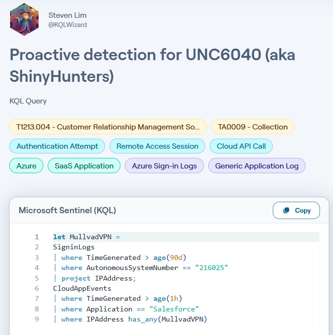Open the @KQLWizard handle
The image size is (333, 335).
click(67, 25)
